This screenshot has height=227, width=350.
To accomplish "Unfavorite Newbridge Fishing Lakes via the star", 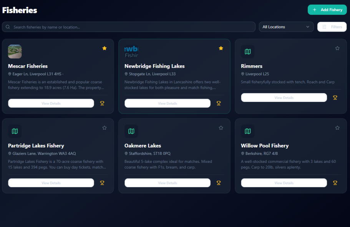I will click(x=221, y=48).
